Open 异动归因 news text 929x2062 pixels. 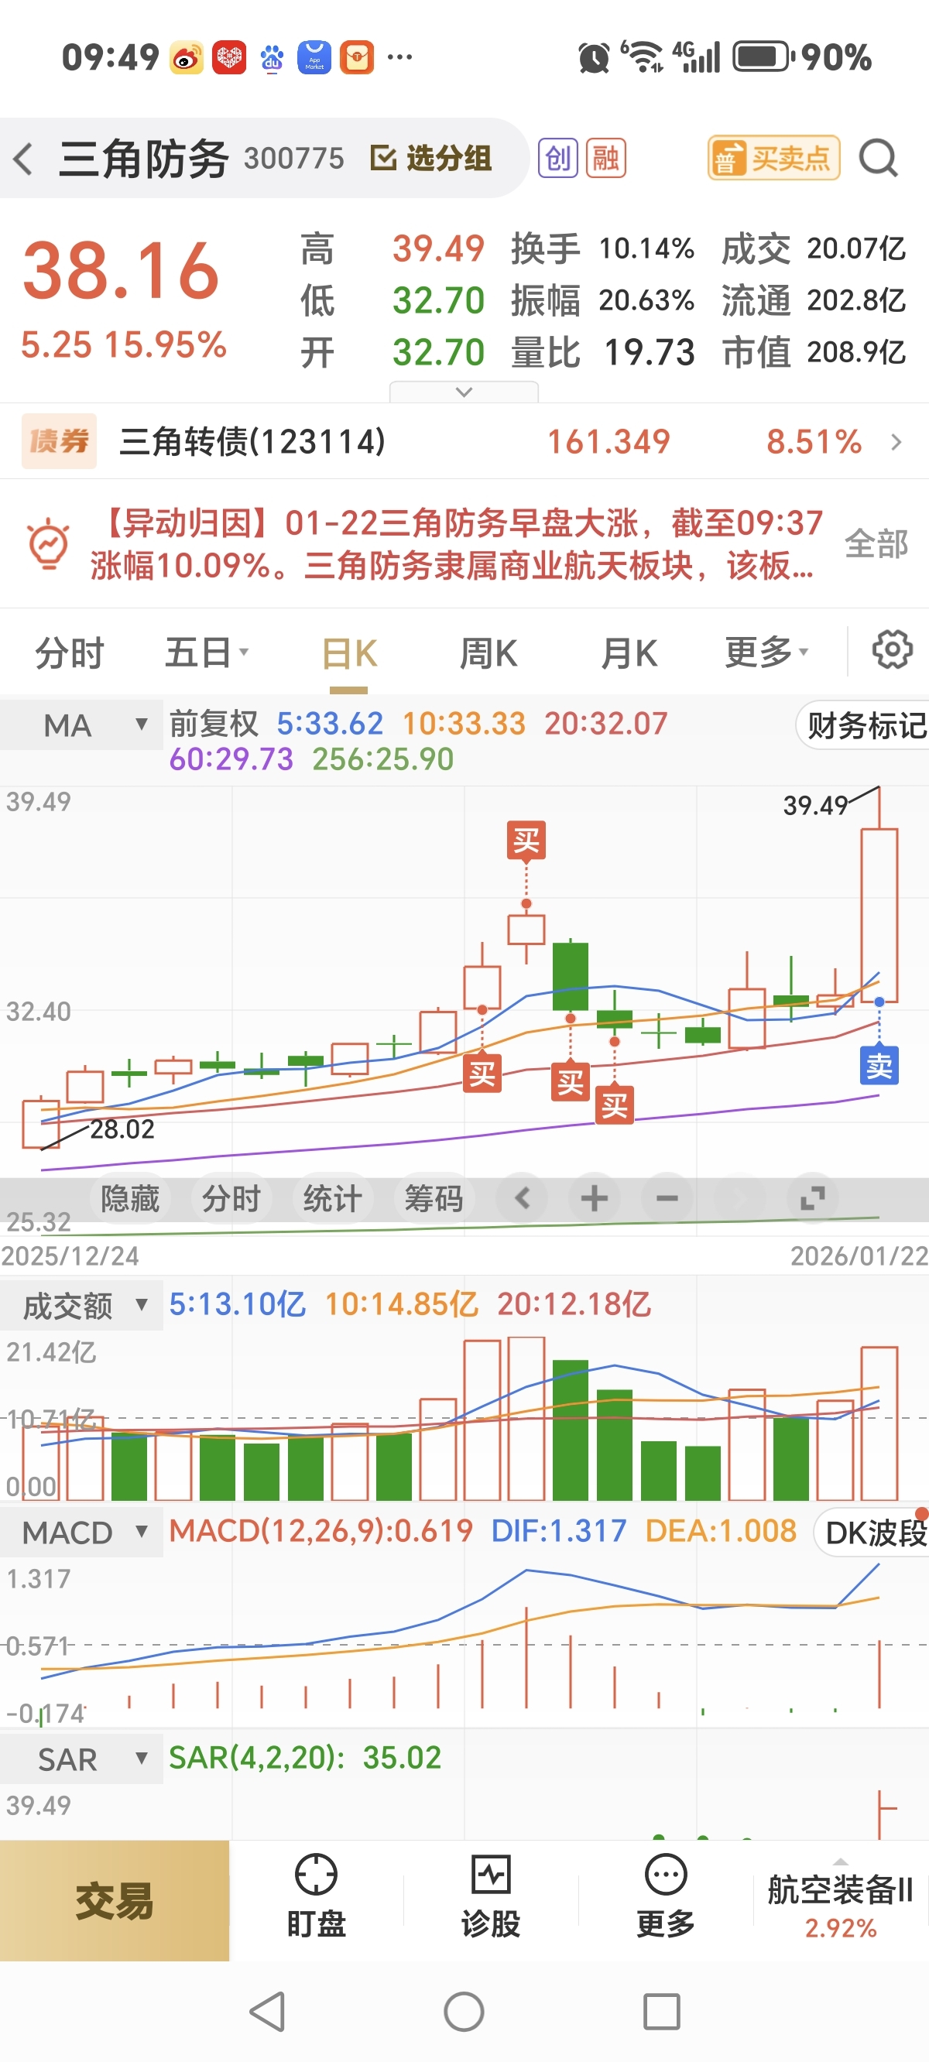coord(457,544)
